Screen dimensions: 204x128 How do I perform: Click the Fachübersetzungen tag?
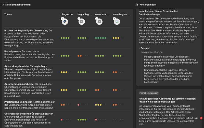[149, 93]
